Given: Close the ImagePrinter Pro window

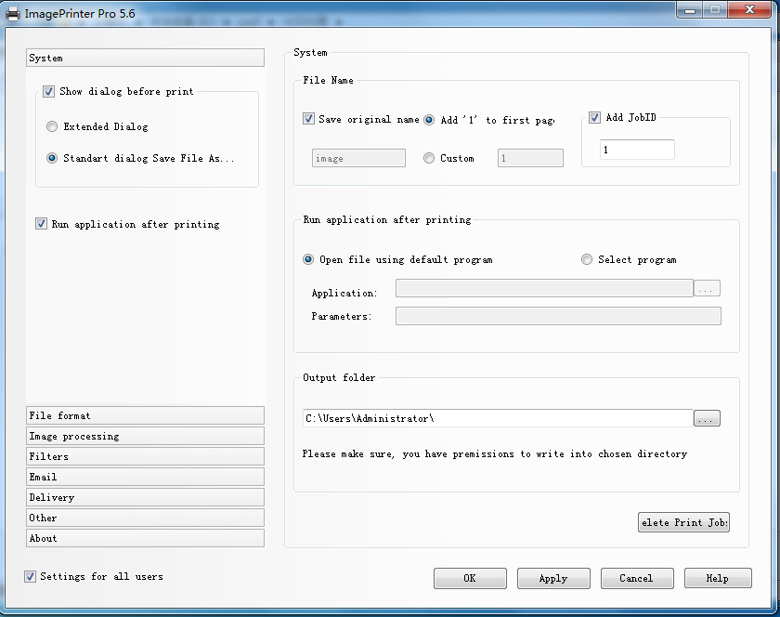Looking at the screenshot, I should point(749,9).
